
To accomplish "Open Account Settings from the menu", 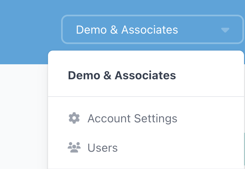I will (x=146, y=118).
